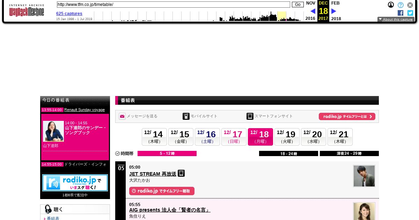Click the 13:55-14:00 time label

point(52,110)
